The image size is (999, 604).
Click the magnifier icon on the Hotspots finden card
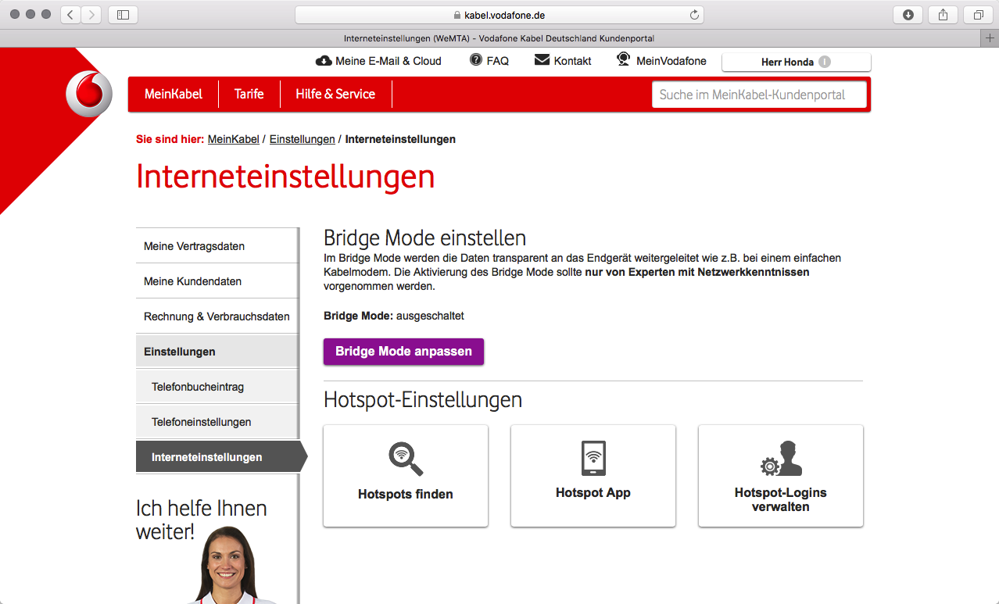(406, 459)
